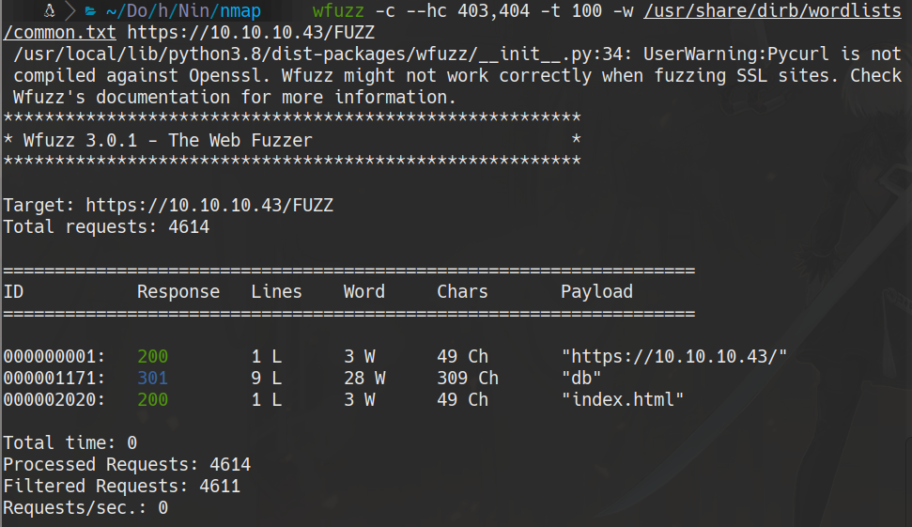Click the '28 W' word count
Screen dimensions: 912x527
(364, 378)
